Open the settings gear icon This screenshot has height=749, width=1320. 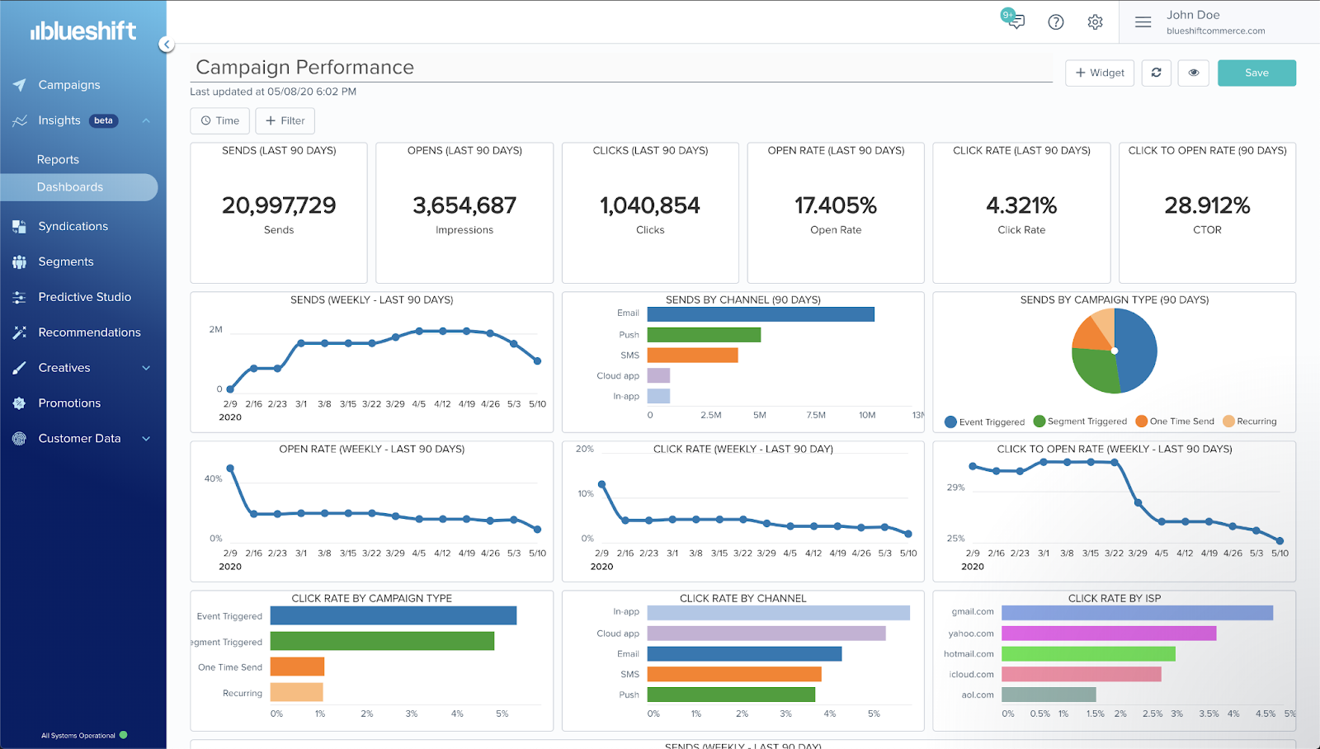1095,22
